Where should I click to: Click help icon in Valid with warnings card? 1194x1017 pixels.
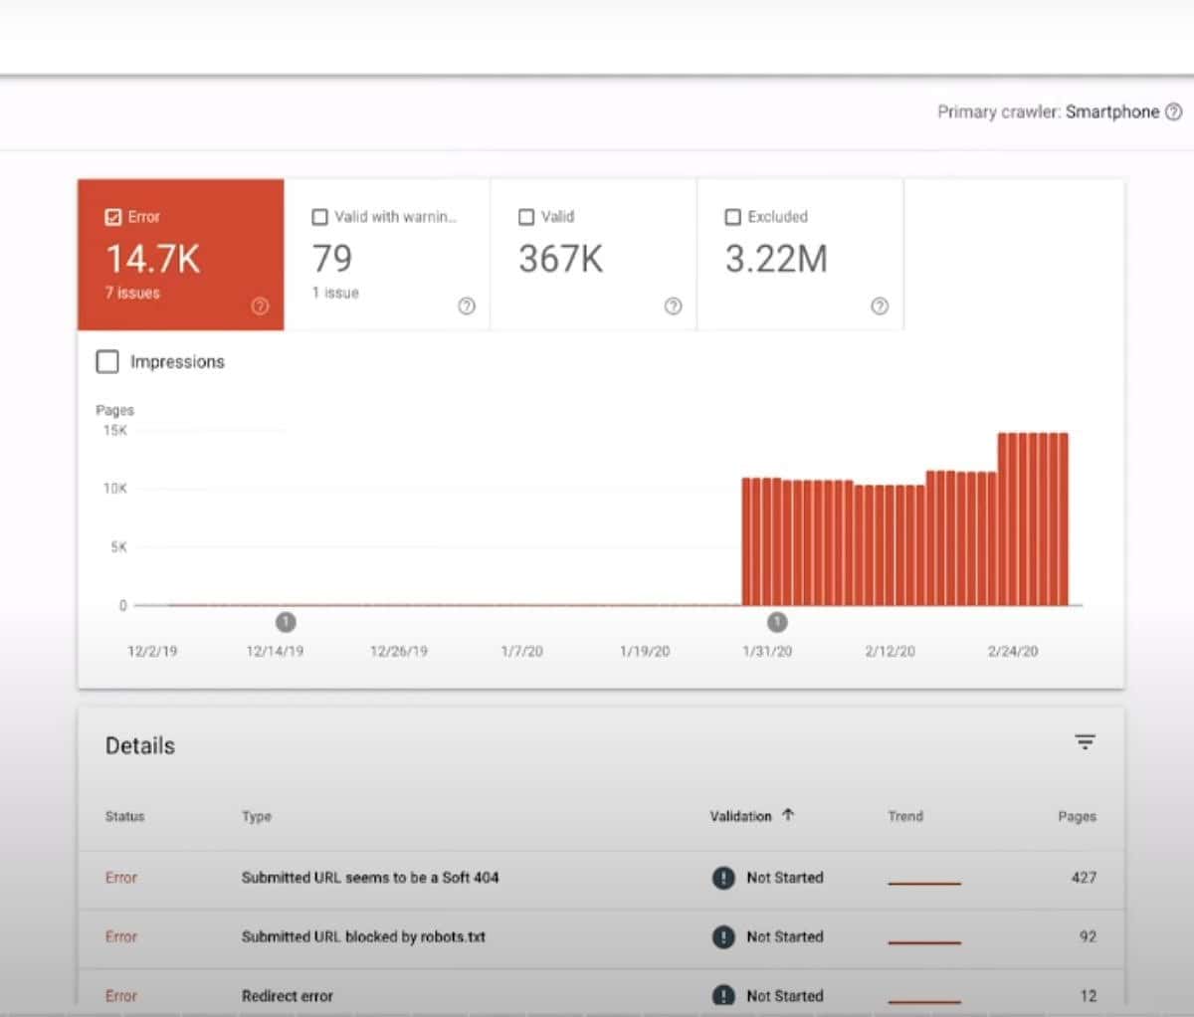click(x=466, y=306)
